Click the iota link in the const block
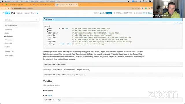 tap(66, 28)
